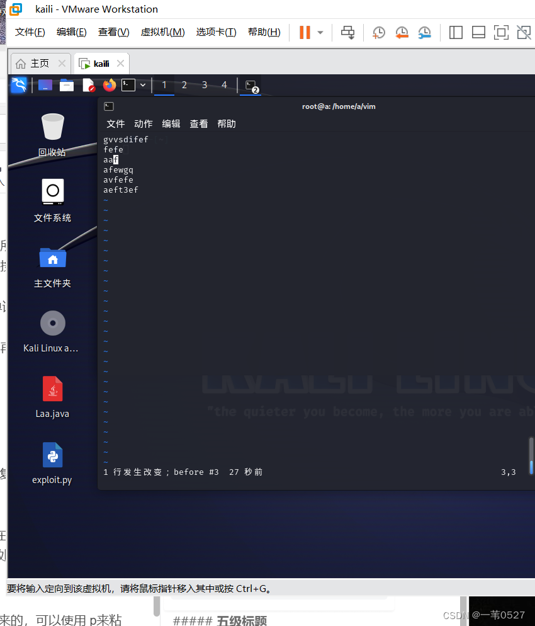Open the 选项卡(T) menu
535x626 pixels.
[x=217, y=32]
